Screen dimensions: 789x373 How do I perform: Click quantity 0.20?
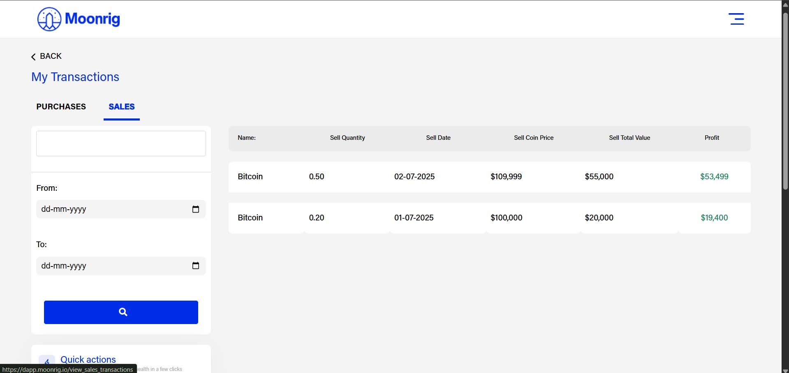coord(317,218)
